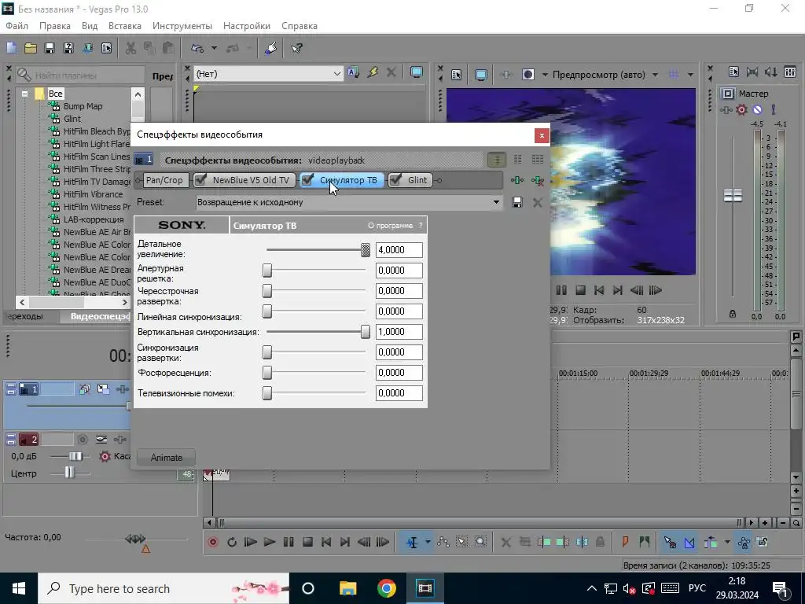Open edit tool dropdown arrow in bottom toolbar
The height and width of the screenshot is (604, 805).
point(428,542)
